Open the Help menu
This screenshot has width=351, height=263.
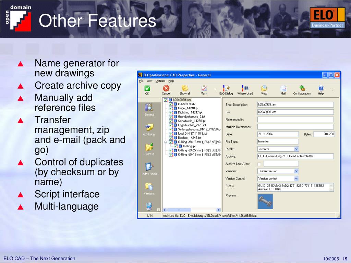(x=171, y=81)
